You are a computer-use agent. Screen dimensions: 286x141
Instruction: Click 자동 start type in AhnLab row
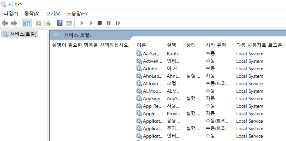210,76
